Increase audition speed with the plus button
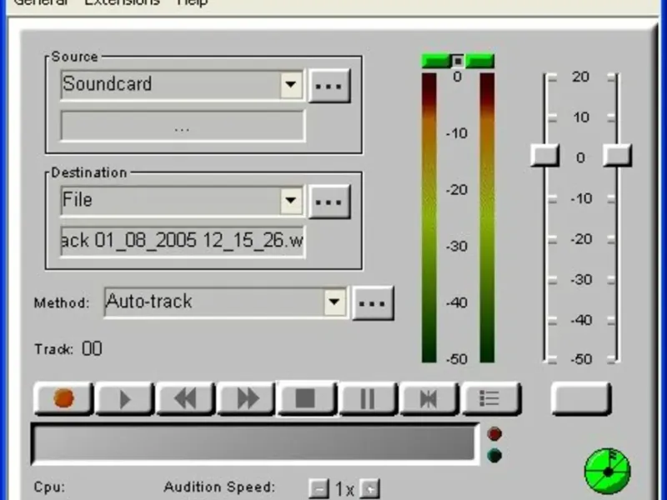667x500 pixels. (x=369, y=489)
